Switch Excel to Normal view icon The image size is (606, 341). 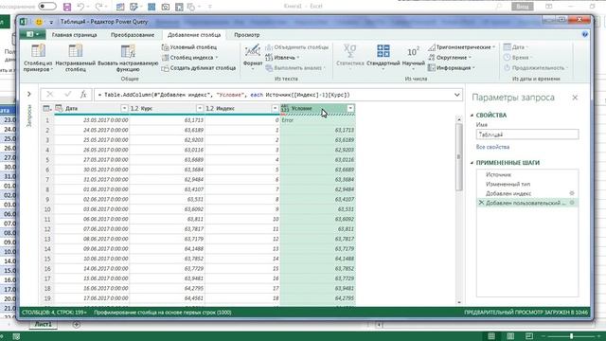coord(491,336)
